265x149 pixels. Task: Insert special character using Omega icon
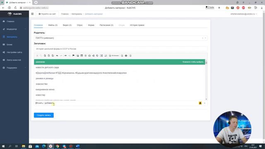(89, 55)
